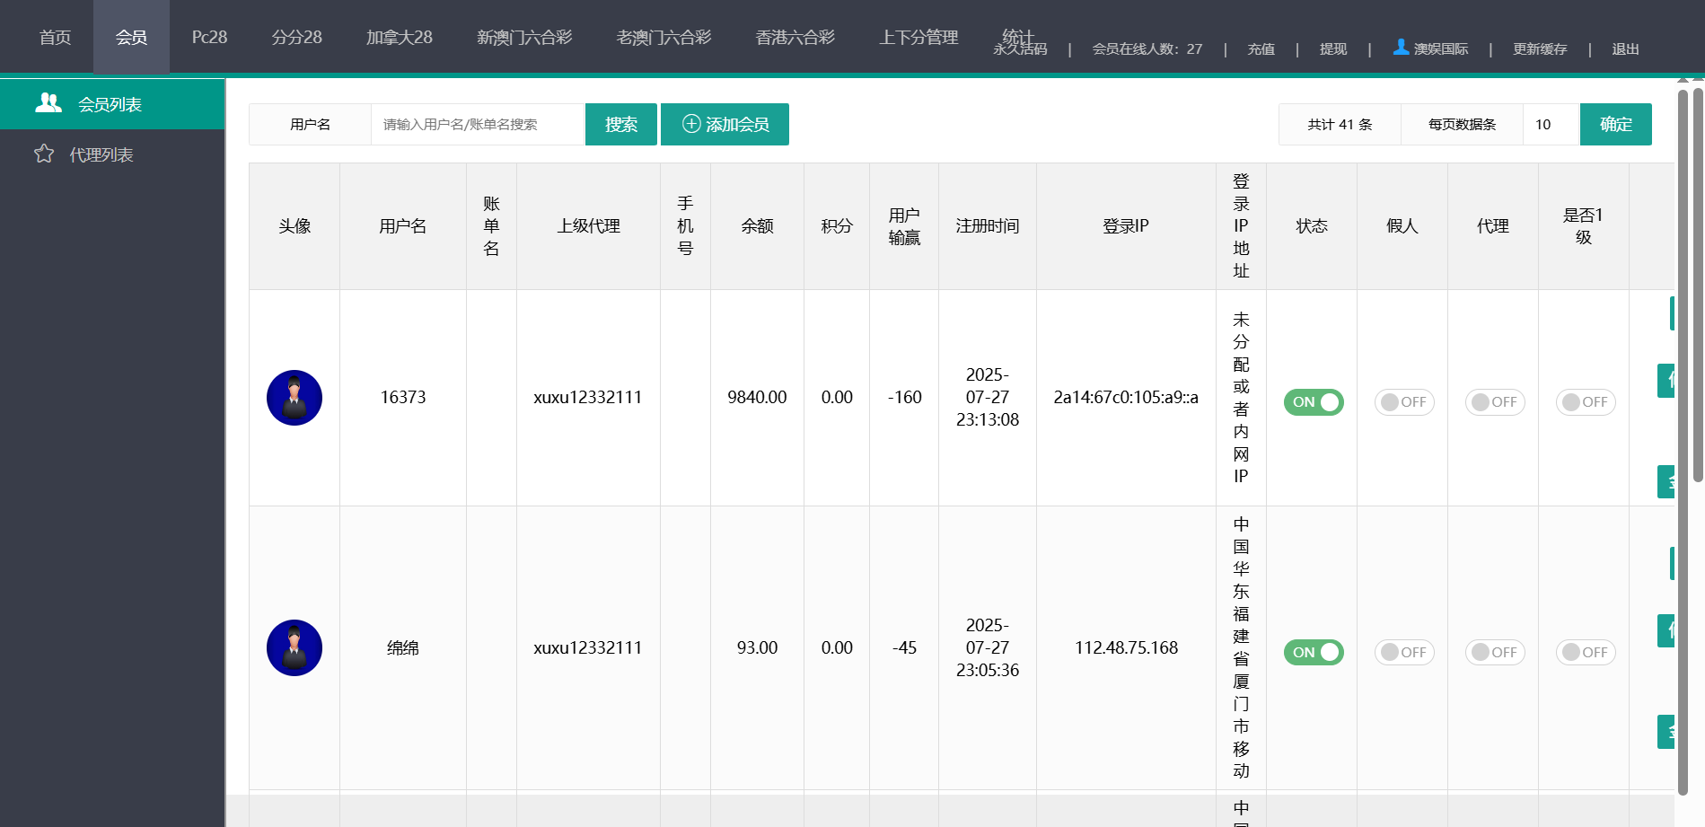
Task: Open avatar of user 16373
Action: [294, 398]
